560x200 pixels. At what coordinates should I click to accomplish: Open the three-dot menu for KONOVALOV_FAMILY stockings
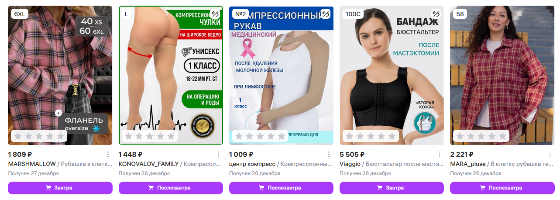(218, 155)
